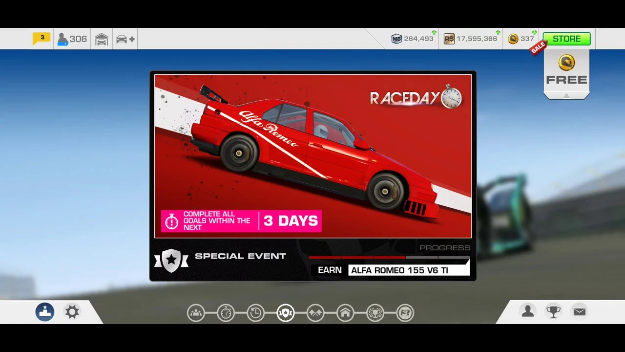Switch to the R3 logo tab
This screenshot has width=625, height=352.
click(405, 313)
